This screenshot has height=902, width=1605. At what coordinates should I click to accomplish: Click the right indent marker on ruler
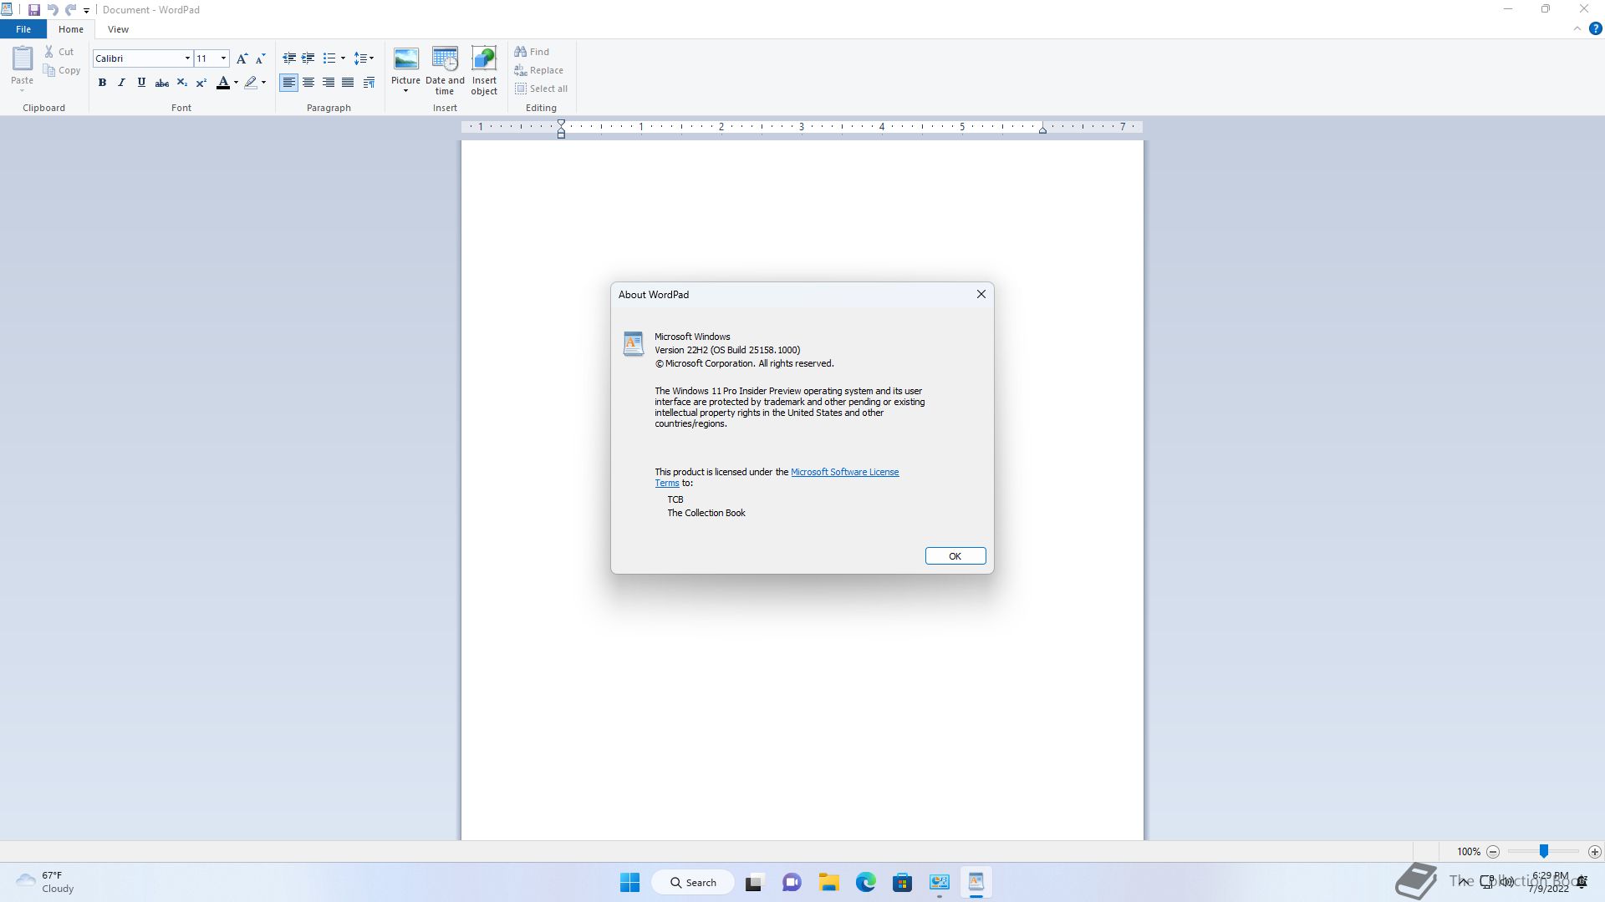[1042, 129]
